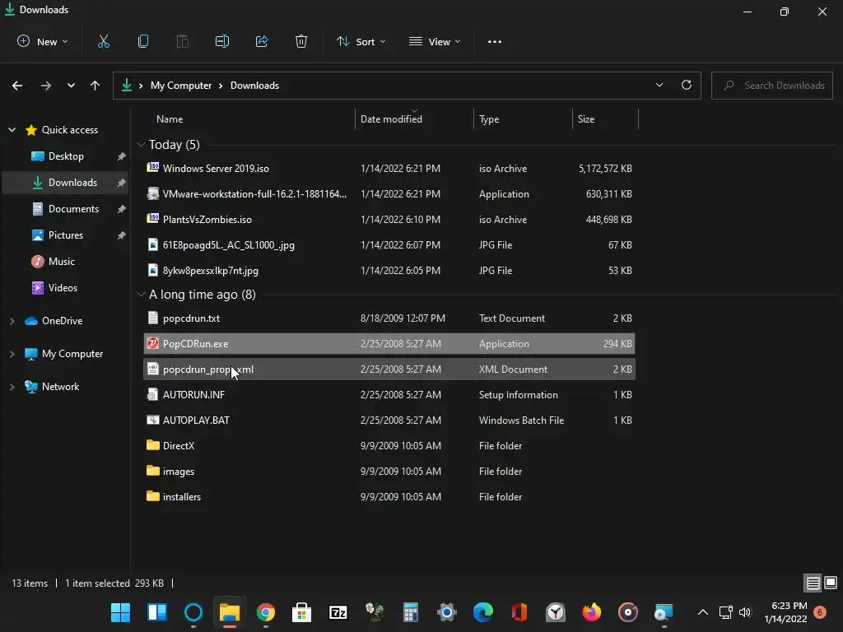This screenshot has height=632, width=843.
Task: Collapse the Quick access tree
Action: [12, 130]
